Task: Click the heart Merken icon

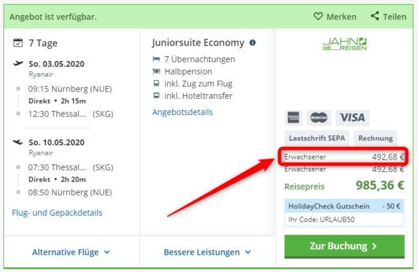Action: 318,16
